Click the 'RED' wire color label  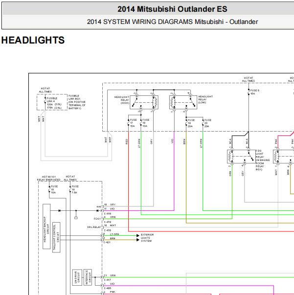tap(127, 141)
